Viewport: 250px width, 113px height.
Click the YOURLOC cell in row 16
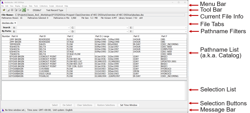[53, 76]
